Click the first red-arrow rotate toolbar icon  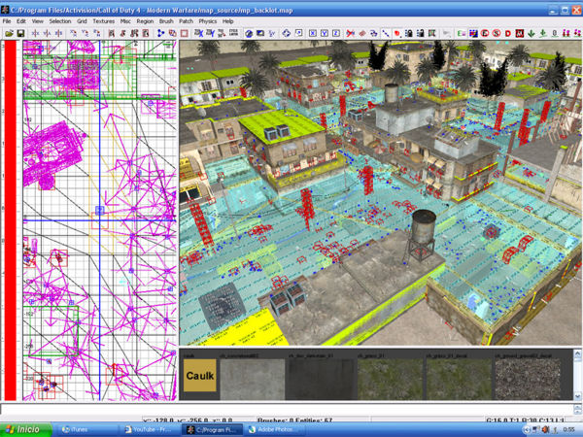[73, 33]
